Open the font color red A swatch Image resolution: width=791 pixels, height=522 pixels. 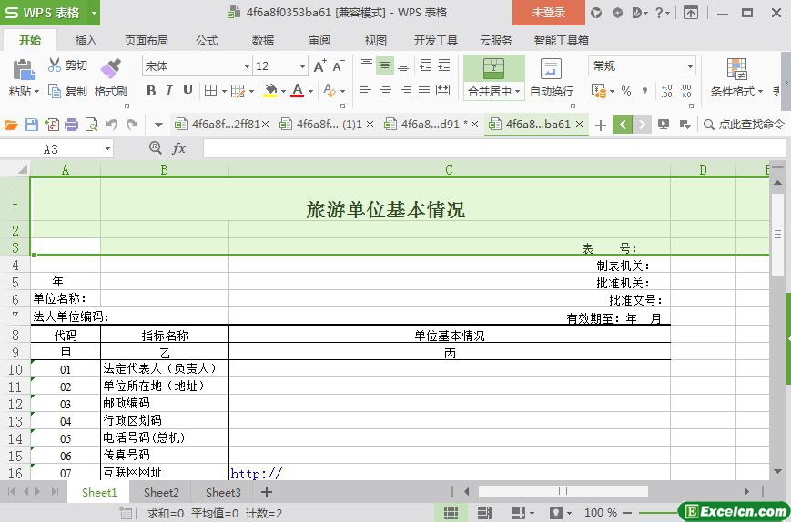click(296, 91)
